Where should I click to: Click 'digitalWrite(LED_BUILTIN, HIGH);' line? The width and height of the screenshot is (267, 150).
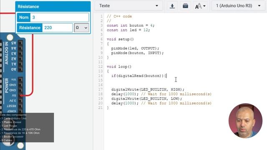[148, 90]
